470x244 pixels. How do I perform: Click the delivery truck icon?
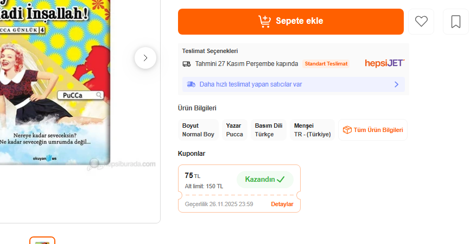point(187,64)
